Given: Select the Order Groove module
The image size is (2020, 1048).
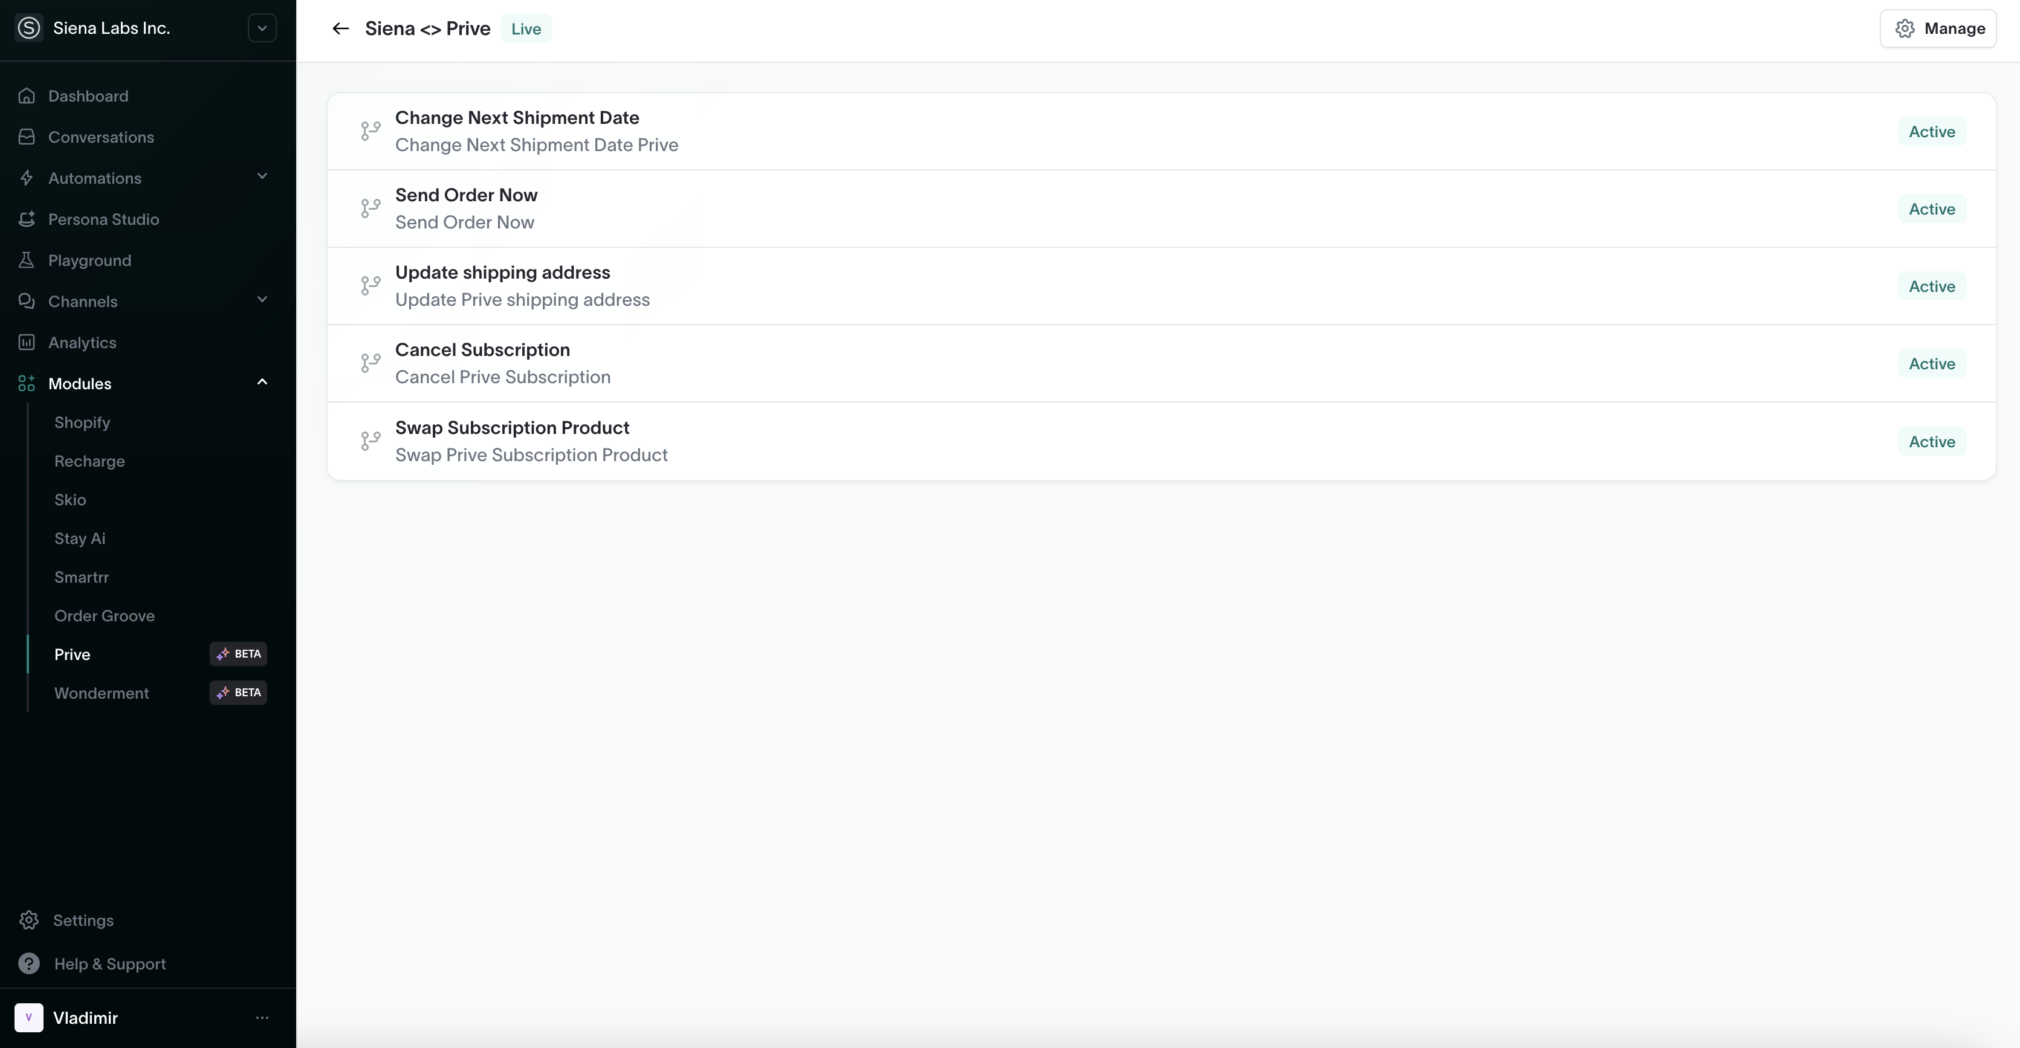Looking at the screenshot, I should click(x=105, y=616).
